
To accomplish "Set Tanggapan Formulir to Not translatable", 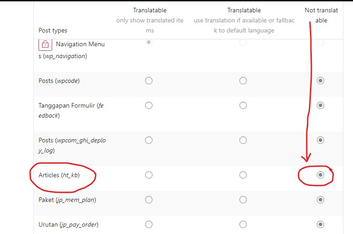I will 320,105.
